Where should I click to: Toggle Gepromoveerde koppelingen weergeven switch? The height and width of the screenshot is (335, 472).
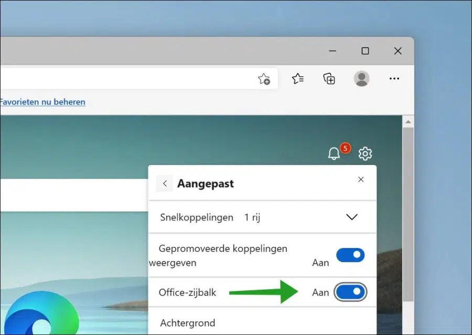(x=350, y=255)
